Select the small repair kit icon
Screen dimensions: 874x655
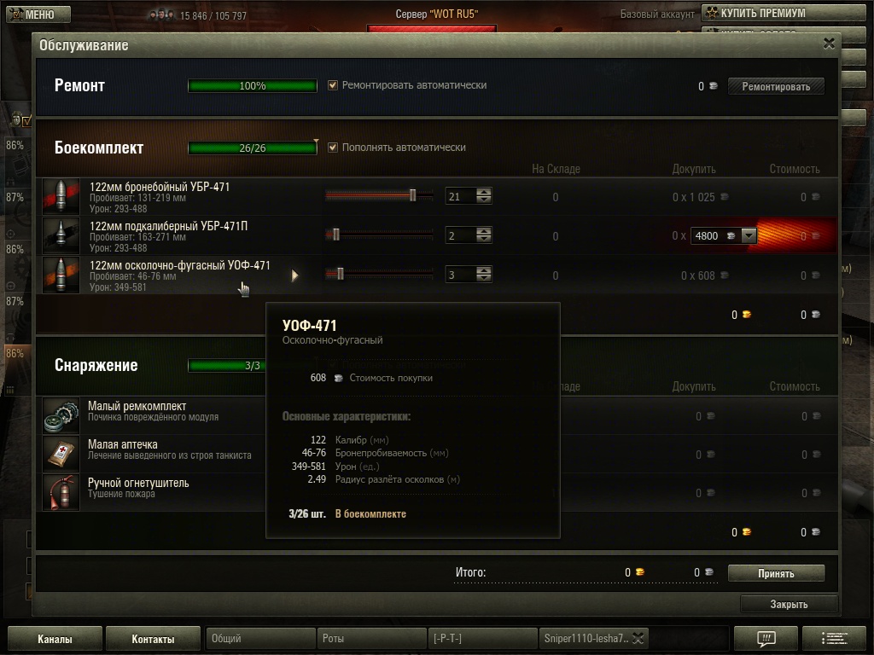point(61,415)
